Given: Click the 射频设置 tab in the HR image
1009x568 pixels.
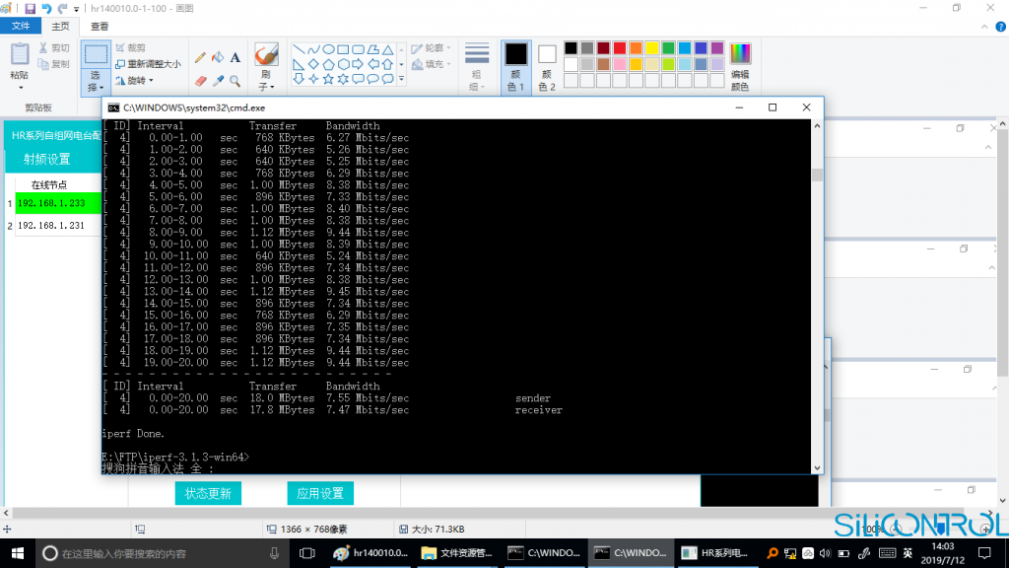Looking at the screenshot, I should click(47, 159).
